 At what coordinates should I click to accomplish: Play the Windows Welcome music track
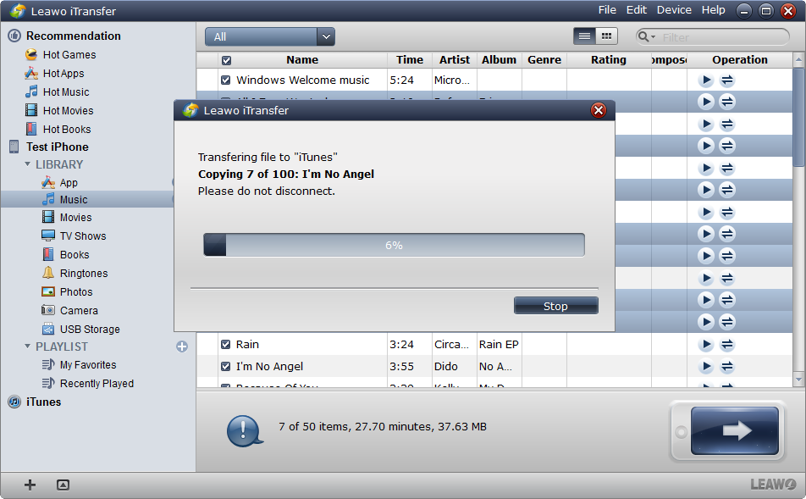(x=706, y=80)
